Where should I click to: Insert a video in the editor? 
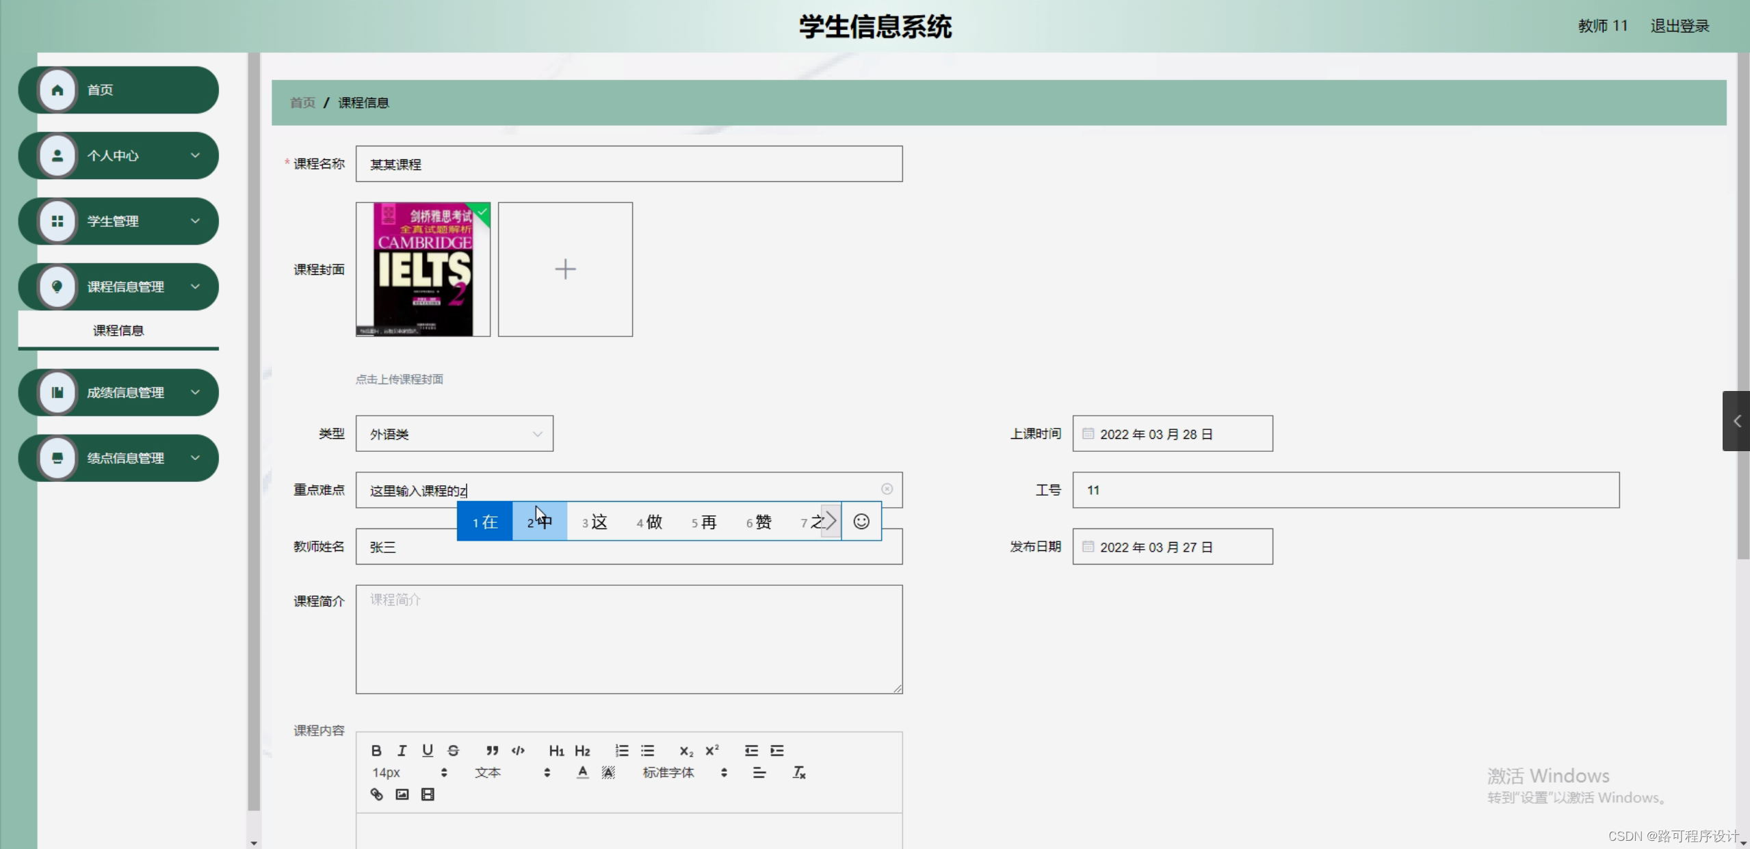(x=426, y=794)
